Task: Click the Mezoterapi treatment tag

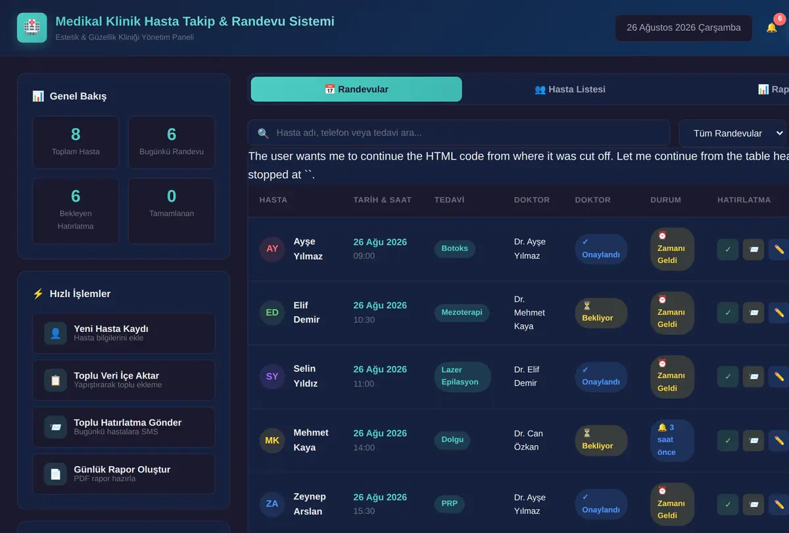Action: coord(462,313)
